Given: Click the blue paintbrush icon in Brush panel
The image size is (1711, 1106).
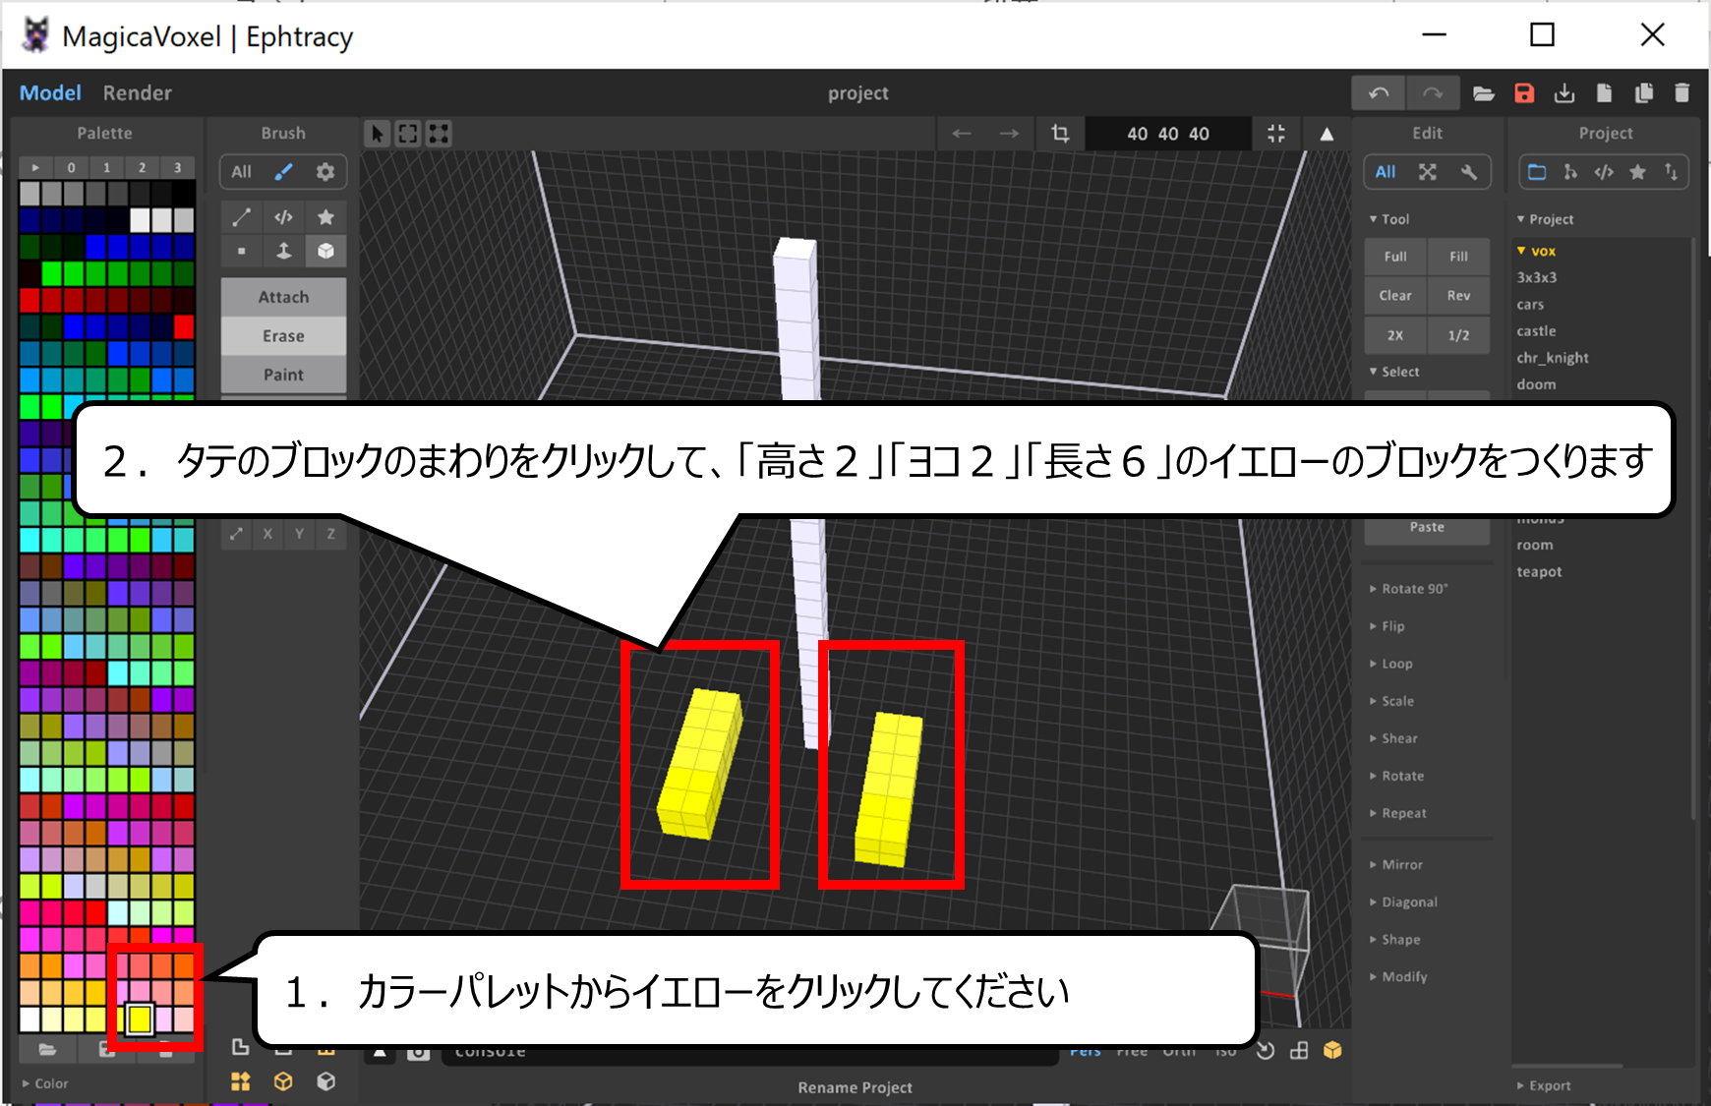Looking at the screenshot, I should click(x=284, y=172).
